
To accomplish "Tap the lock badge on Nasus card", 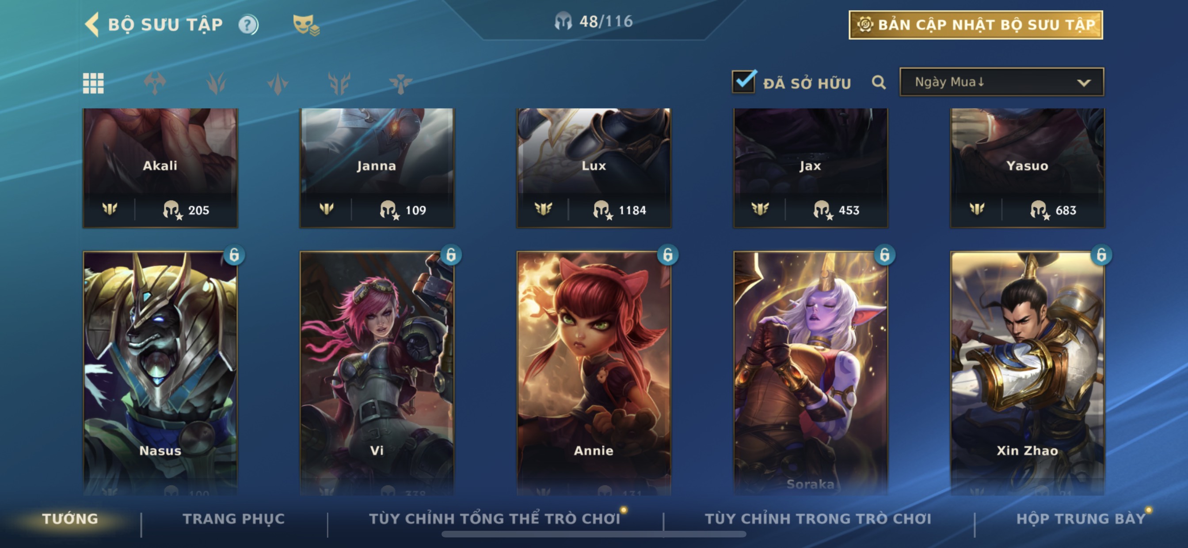I will [234, 255].
